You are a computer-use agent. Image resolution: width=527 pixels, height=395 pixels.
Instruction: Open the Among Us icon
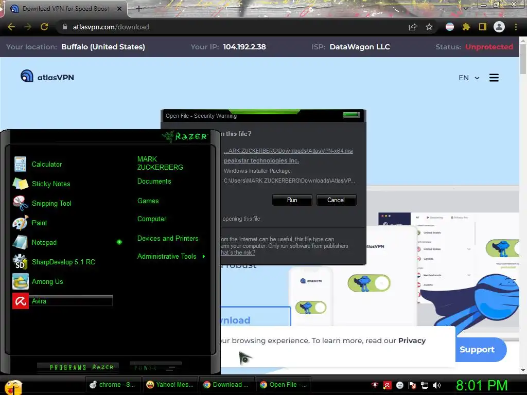tap(20, 281)
